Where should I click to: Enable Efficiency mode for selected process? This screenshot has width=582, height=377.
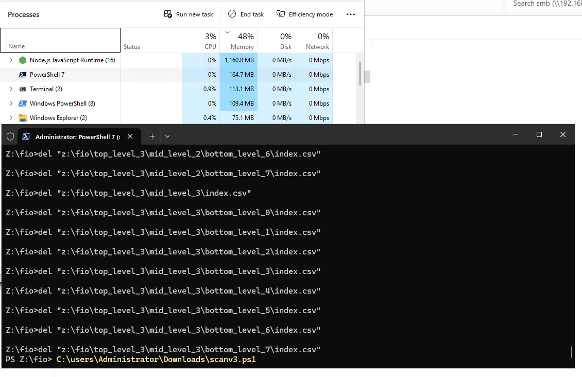(x=304, y=14)
